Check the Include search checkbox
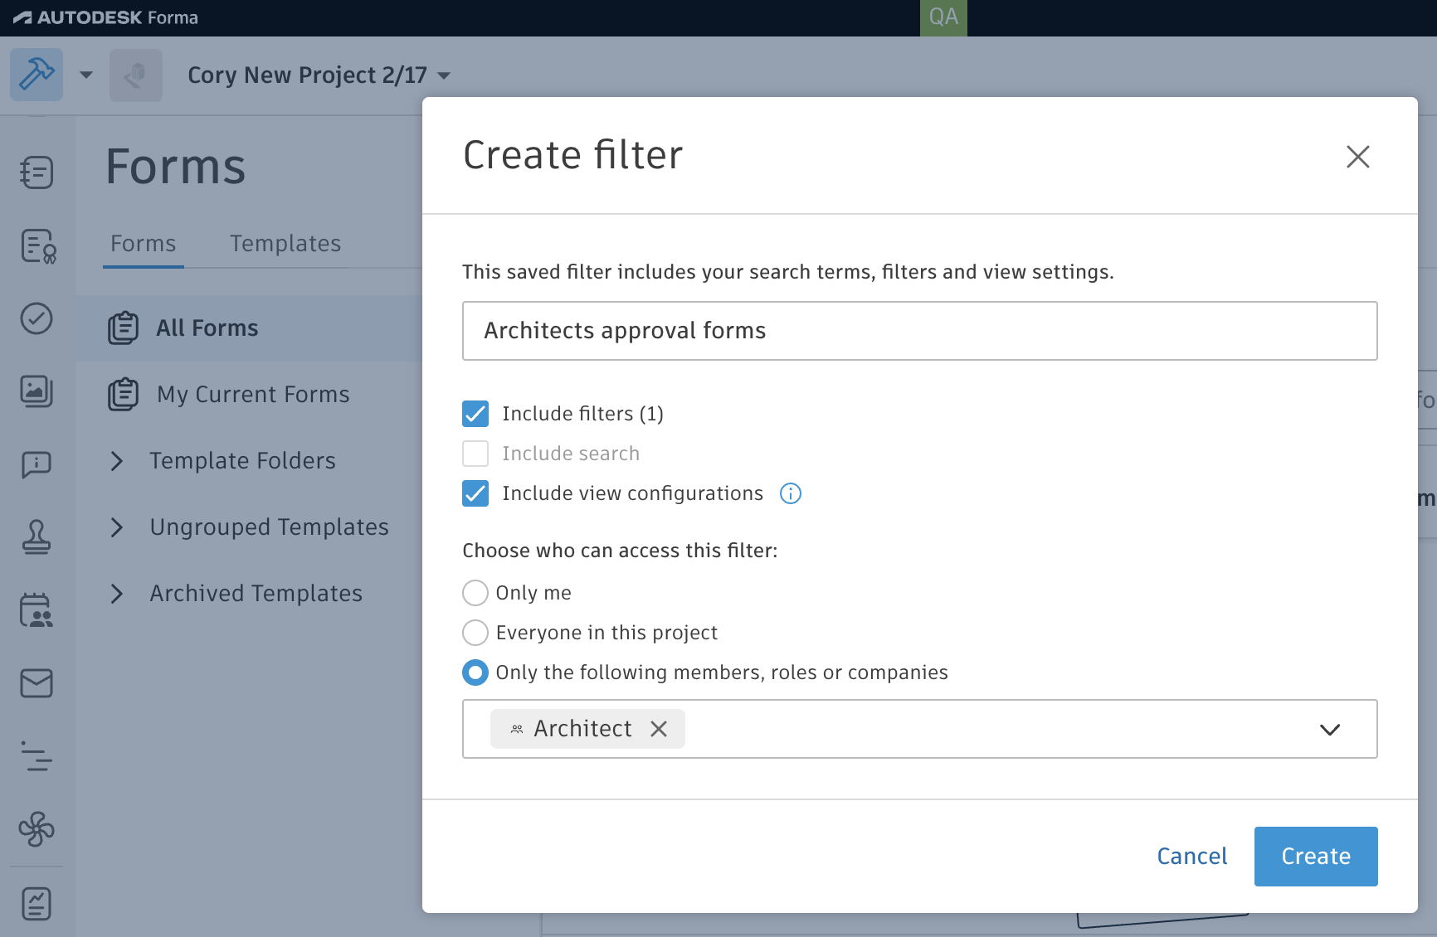 (x=475, y=454)
